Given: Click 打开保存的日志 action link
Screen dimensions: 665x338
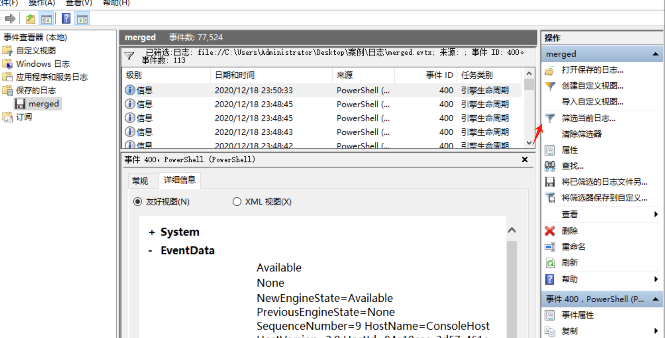Looking at the screenshot, I should pyautogui.click(x=592, y=70).
